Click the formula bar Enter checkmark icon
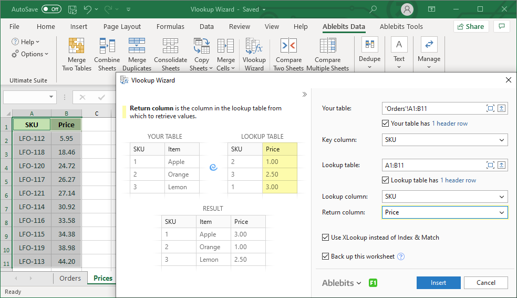 point(101,97)
